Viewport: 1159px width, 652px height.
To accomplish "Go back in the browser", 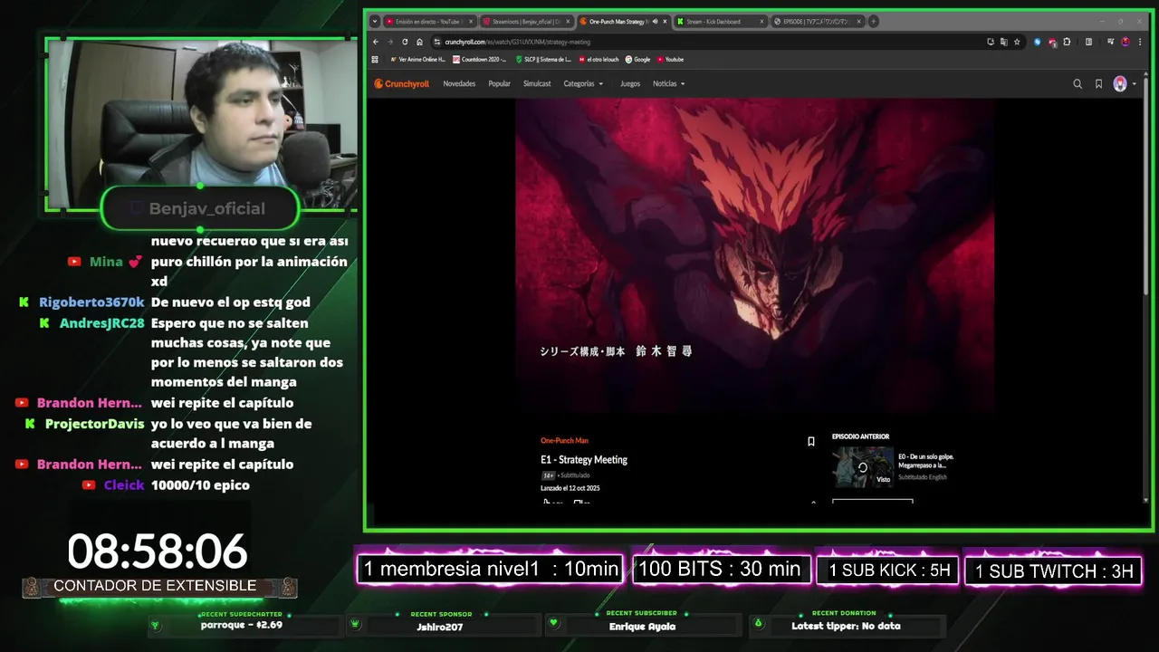I will 376,42.
